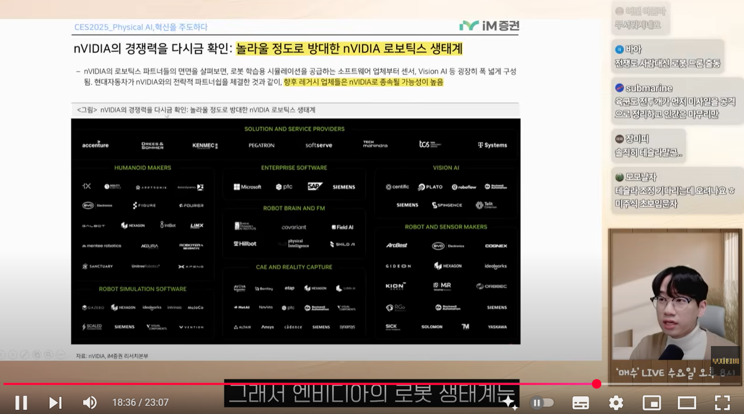The height and width of the screenshot is (414, 744).
Task: Click the SANCTUARY logo
Action: click(x=97, y=266)
